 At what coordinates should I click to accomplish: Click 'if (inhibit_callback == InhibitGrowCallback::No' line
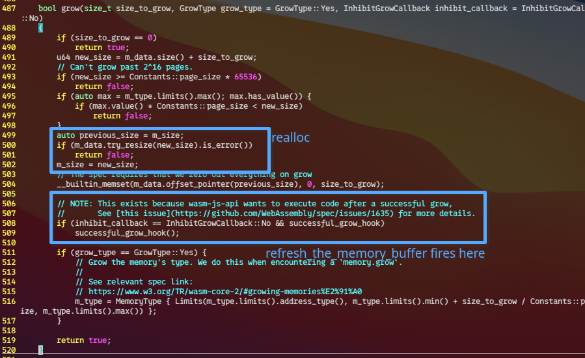[x=221, y=223]
